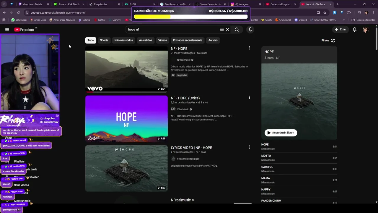Open the WhatsApp bookmark
The image size is (378, 213).
(x=19, y=20)
